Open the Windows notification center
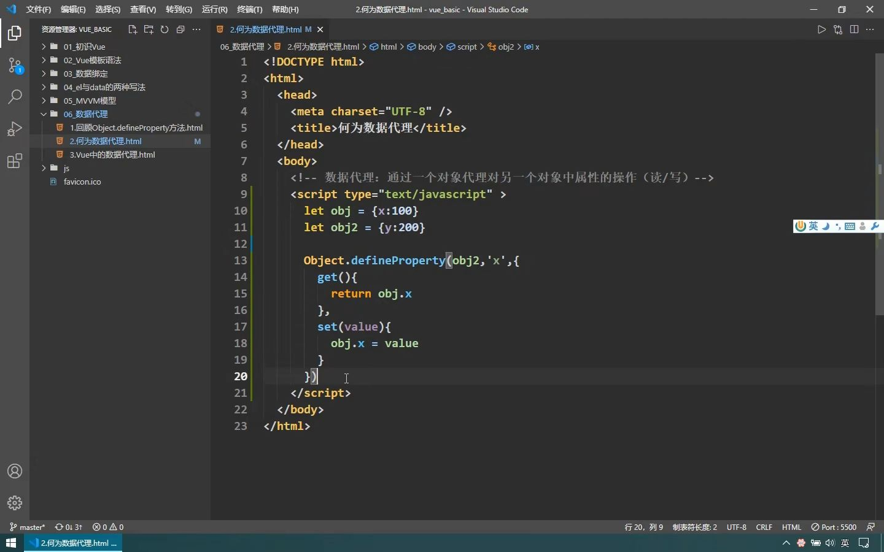Screen dimensions: 884x552 (864, 543)
